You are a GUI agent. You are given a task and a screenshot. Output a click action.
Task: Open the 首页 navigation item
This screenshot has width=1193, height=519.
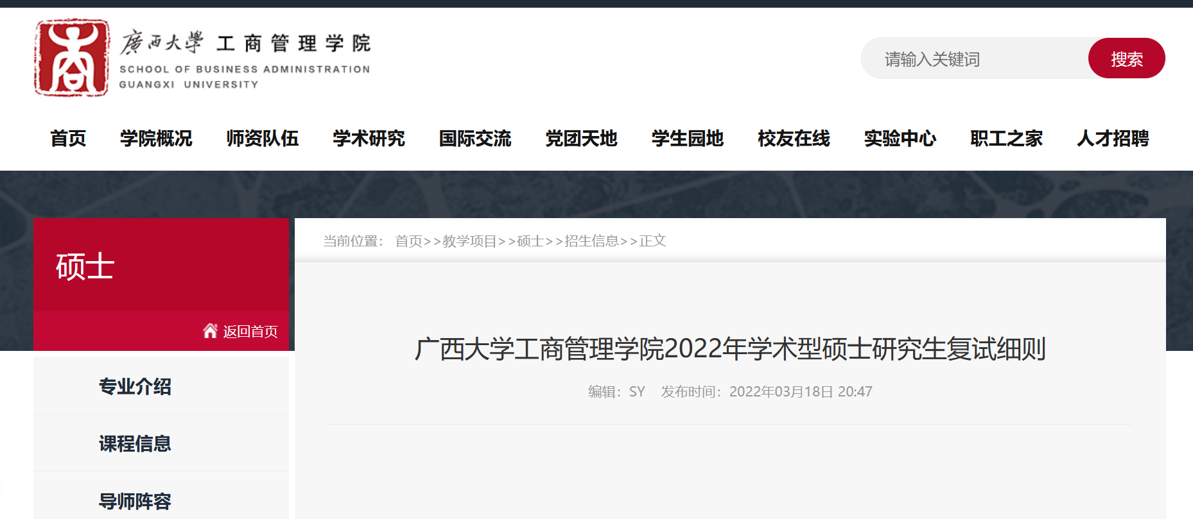(x=68, y=138)
